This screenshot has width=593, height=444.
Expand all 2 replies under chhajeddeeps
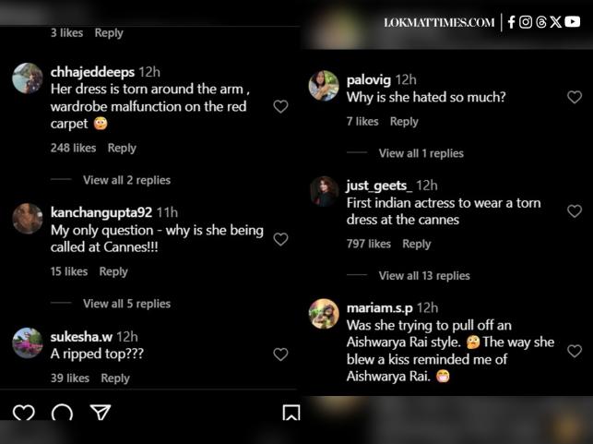point(126,180)
